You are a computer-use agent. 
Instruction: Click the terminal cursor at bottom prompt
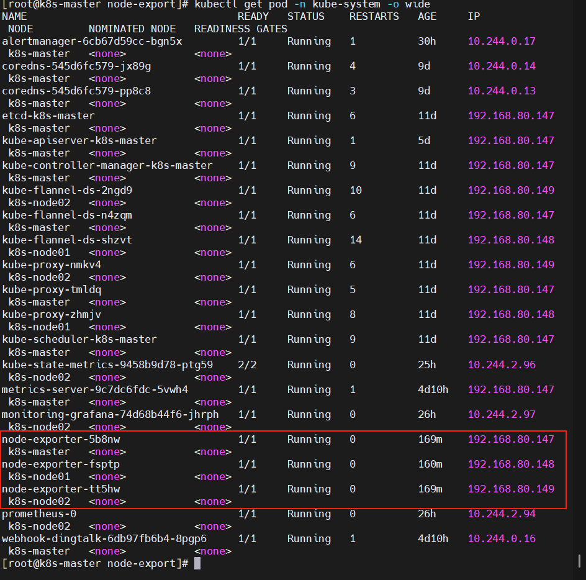coord(197,563)
